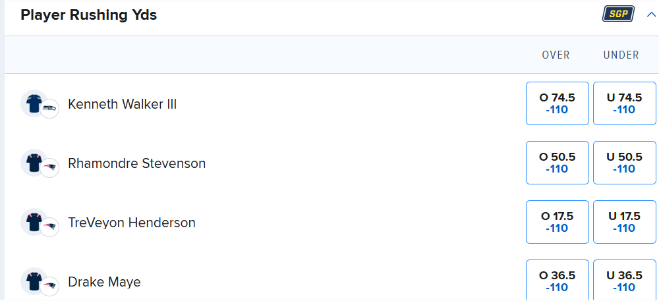Pick Under 17.5 for TreVeyon Henderson
Viewport: 659px width, 301px height.
click(x=624, y=222)
